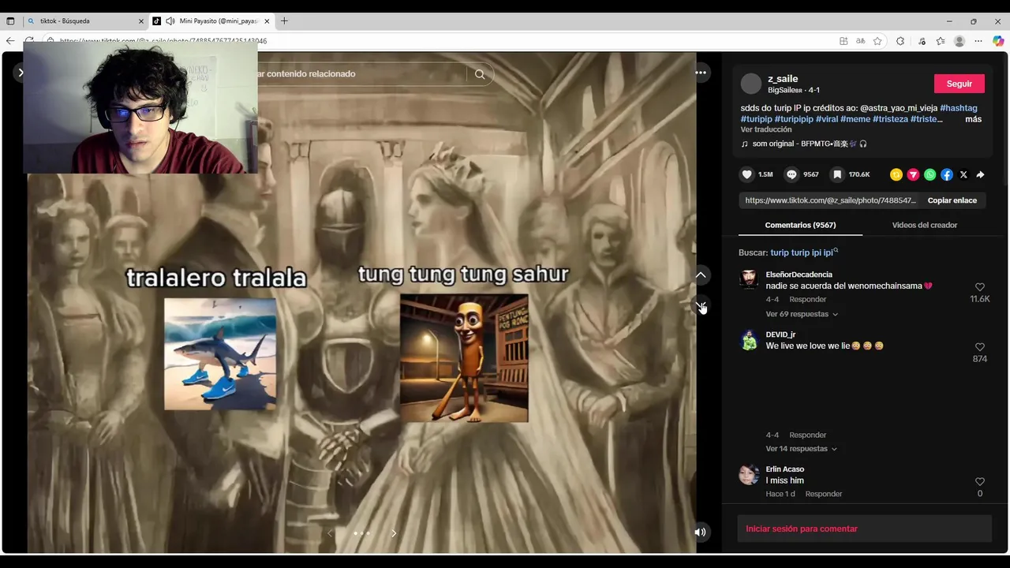Go to the previous video with the up arrow

click(701, 275)
